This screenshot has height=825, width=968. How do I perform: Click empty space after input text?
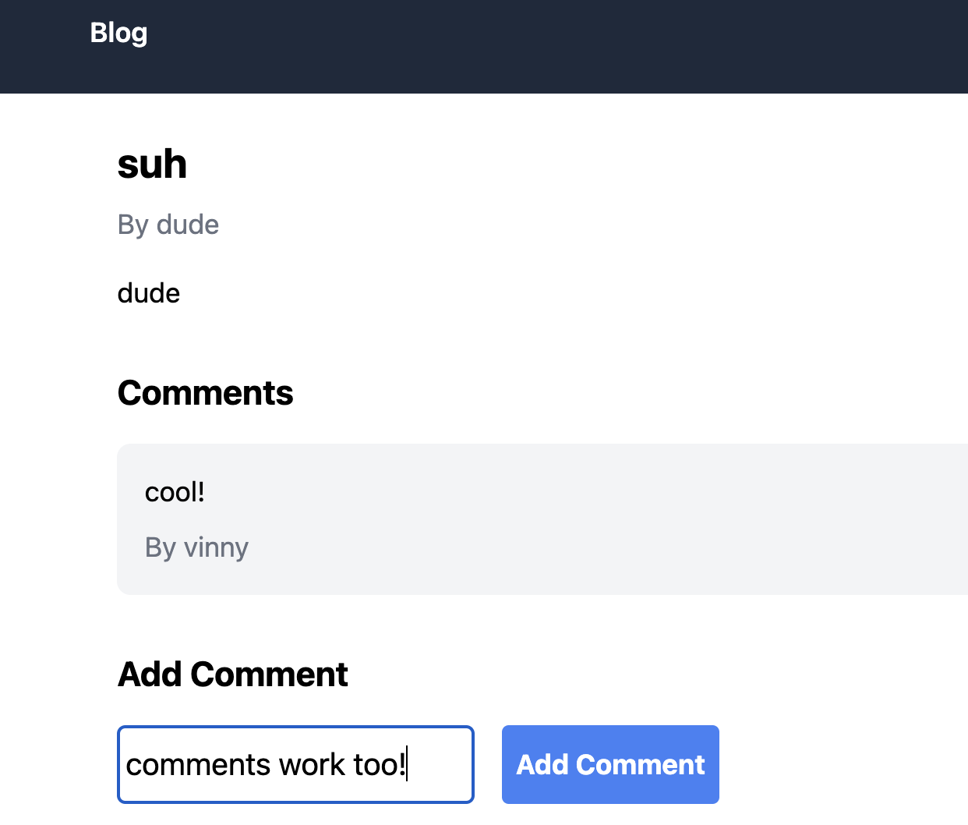click(440, 765)
